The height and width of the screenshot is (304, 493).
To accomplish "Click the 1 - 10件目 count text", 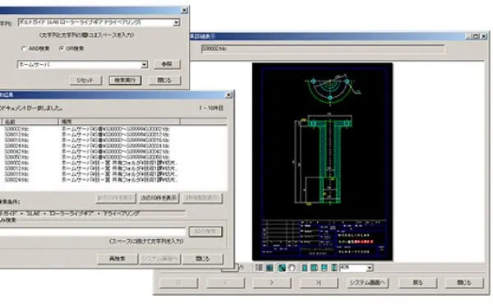I will tap(211, 108).
